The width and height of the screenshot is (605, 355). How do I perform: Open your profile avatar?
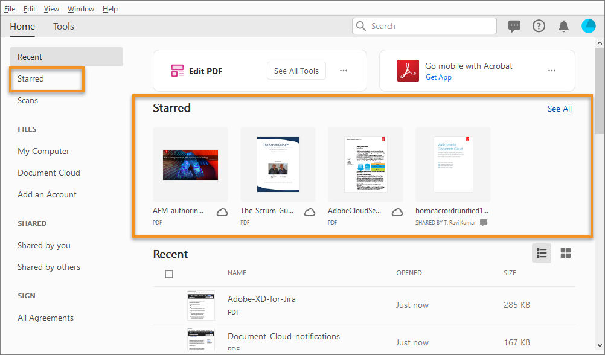coord(589,26)
